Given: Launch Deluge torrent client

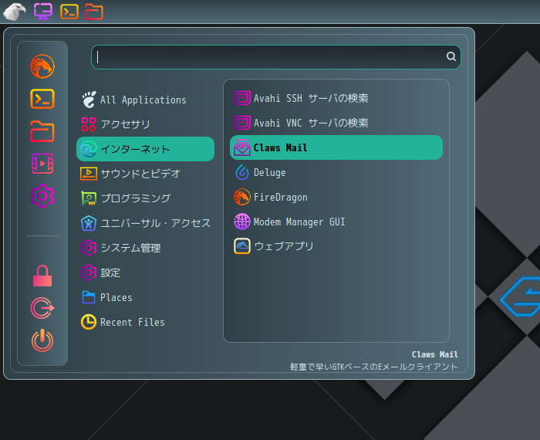Looking at the screenshot, I should pos(336,172).
